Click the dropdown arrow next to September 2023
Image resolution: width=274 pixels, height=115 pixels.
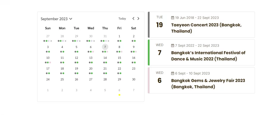point(71,19)
